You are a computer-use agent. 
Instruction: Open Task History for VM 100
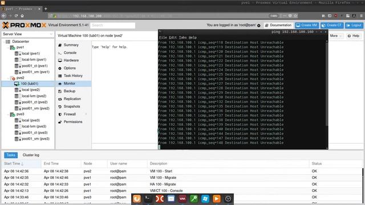point(73,76)
